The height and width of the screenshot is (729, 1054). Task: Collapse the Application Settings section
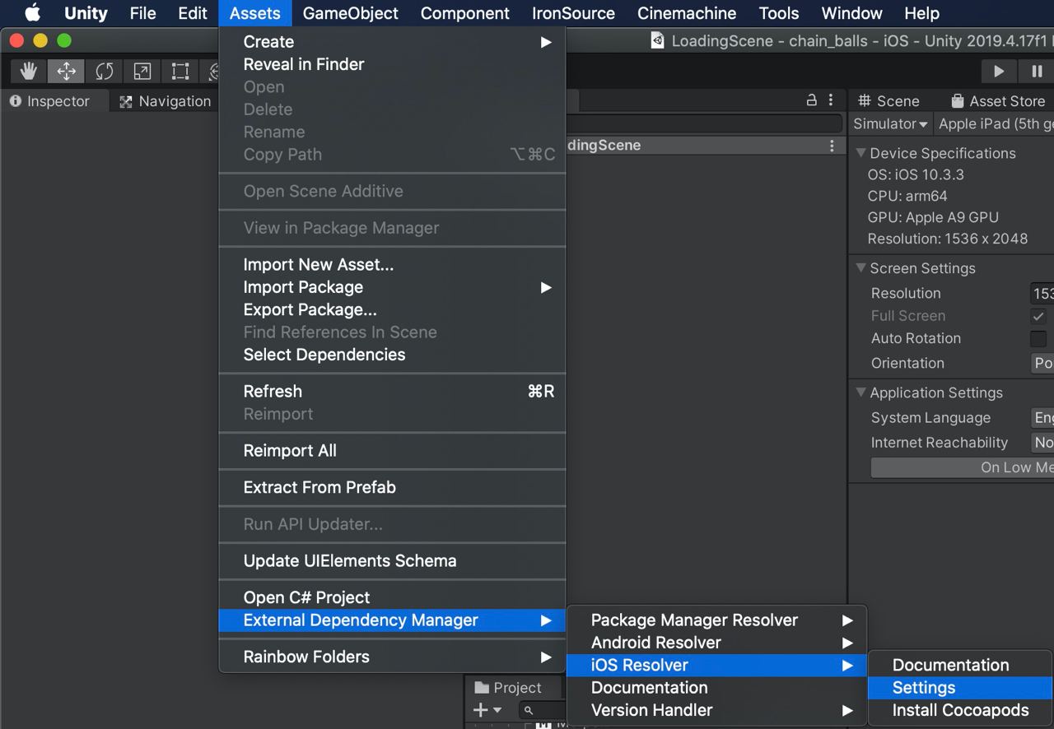point(861,392)
